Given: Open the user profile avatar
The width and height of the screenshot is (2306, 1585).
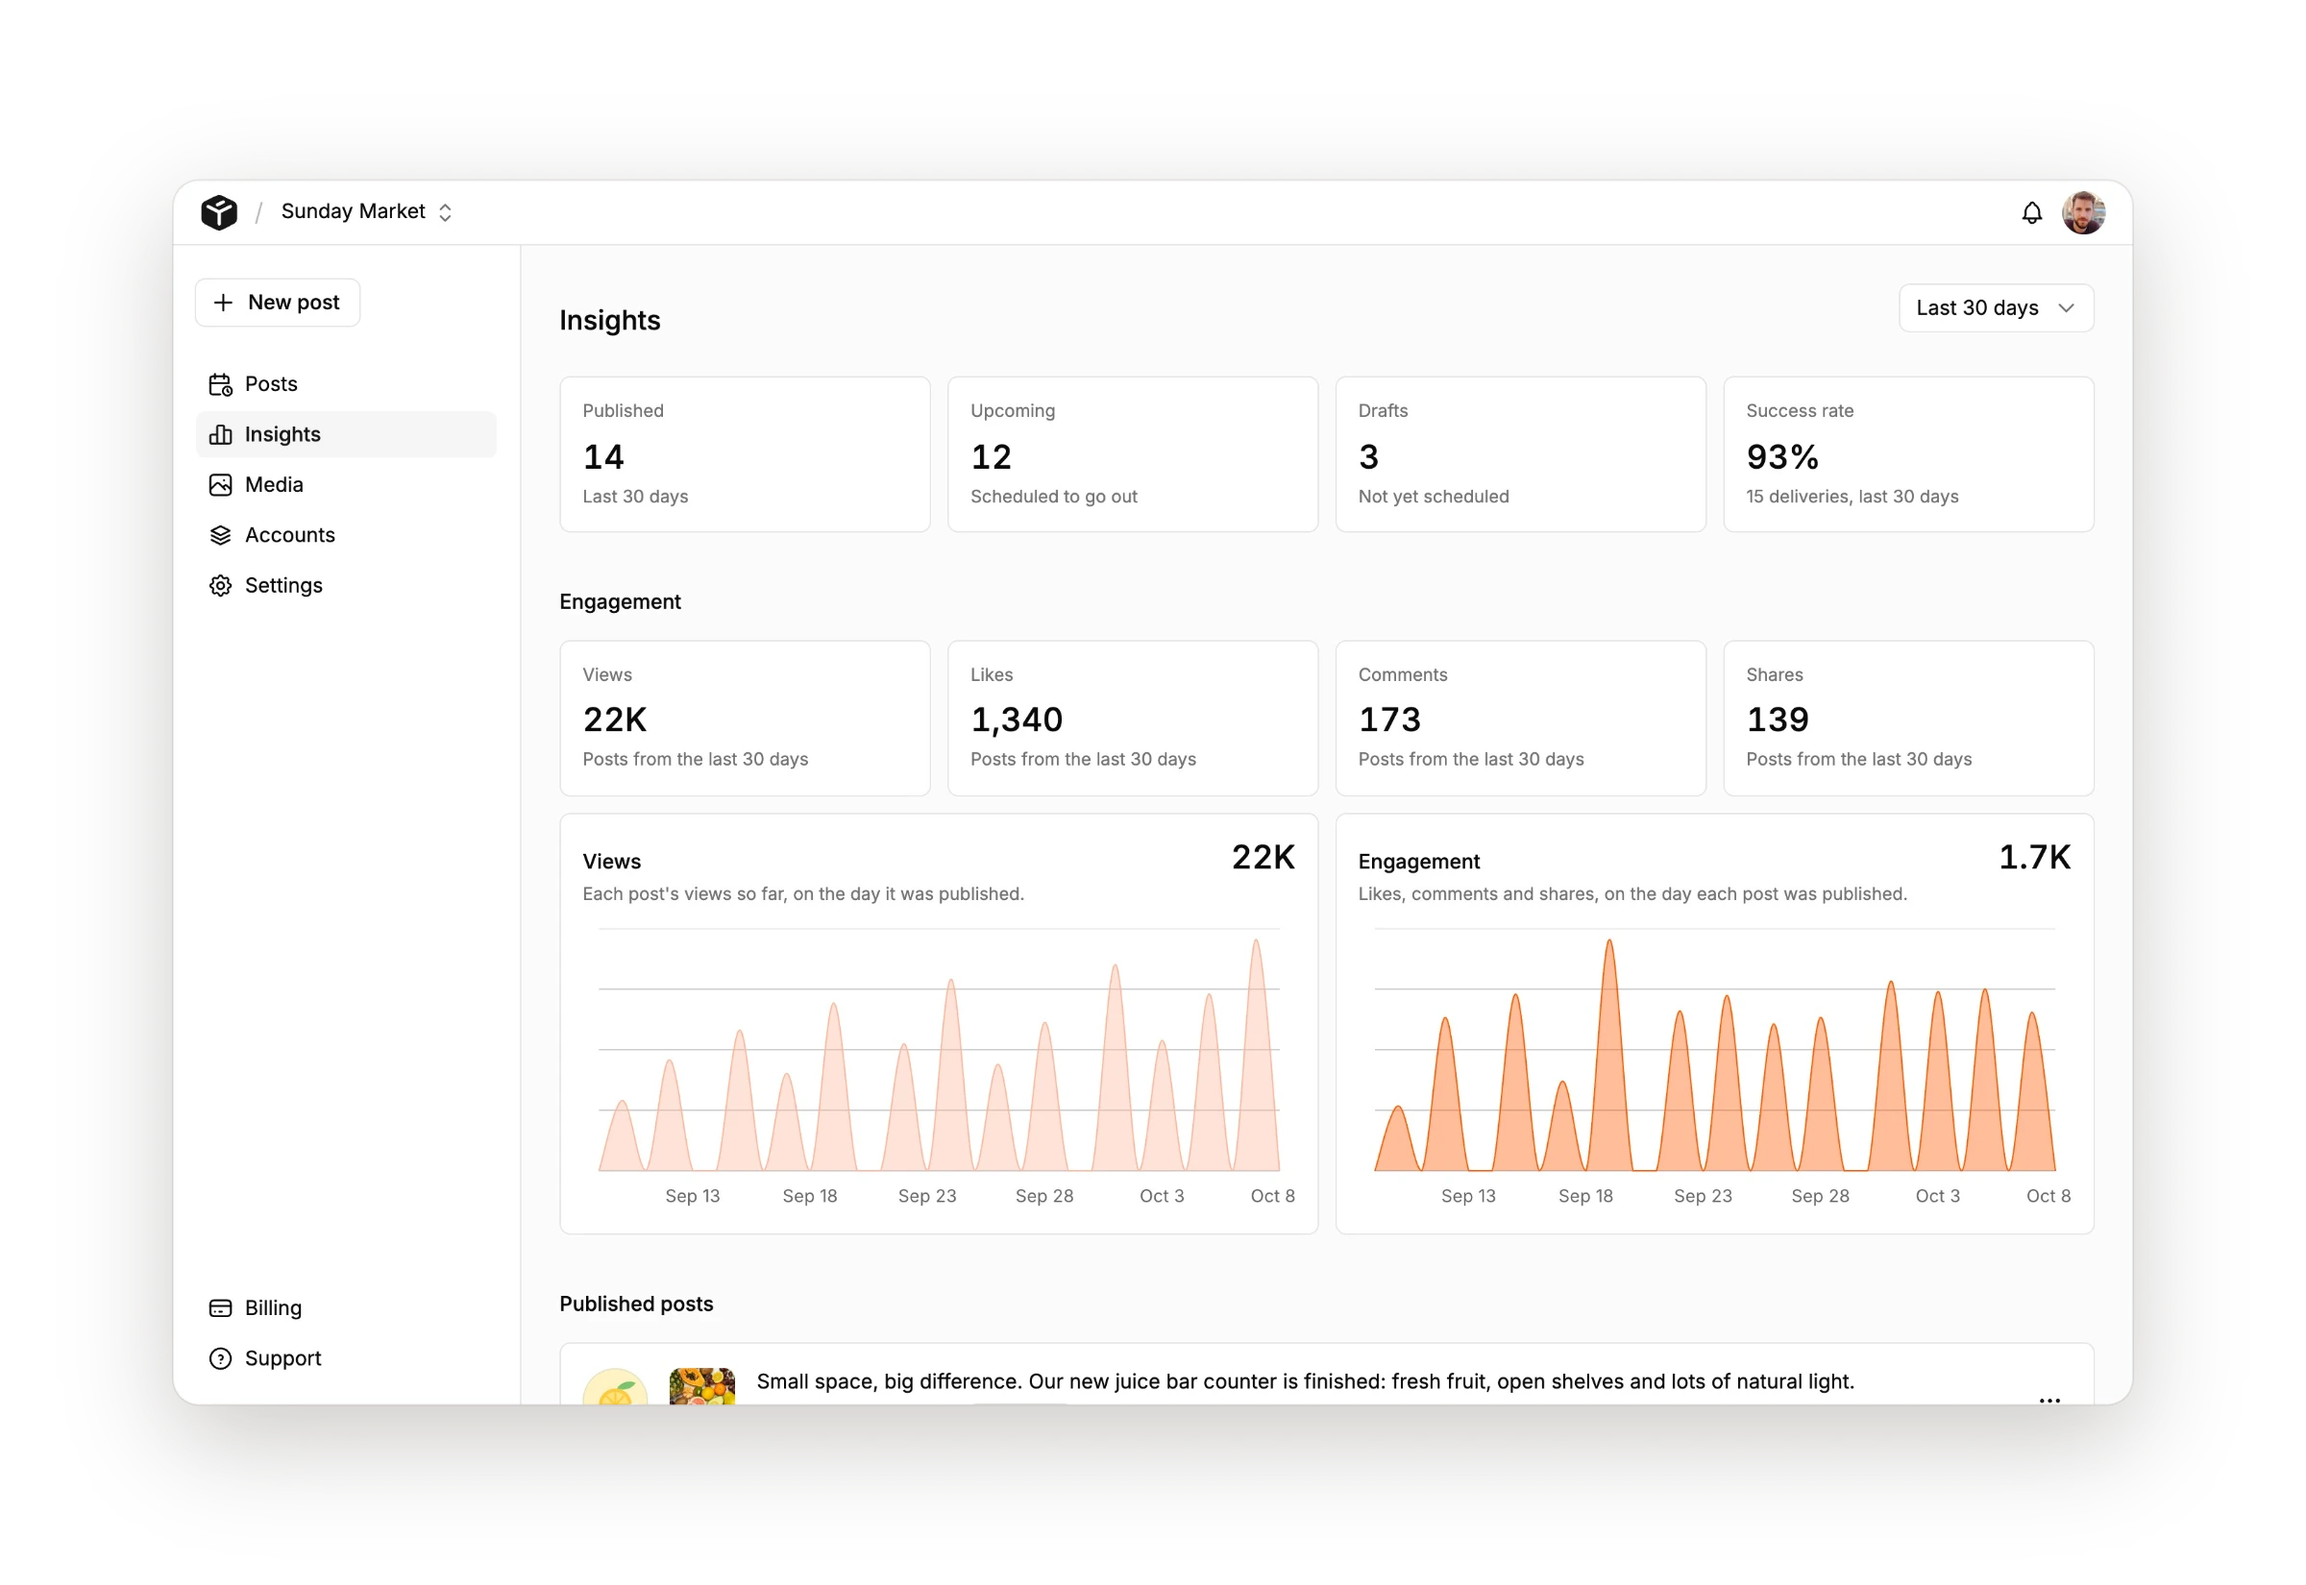Looking at the screenshot, I should 2082,212.
